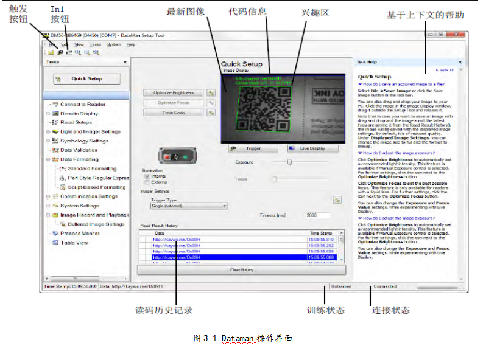Click the decoded QR code image display
Viewport: 483px width, 354px height.
click(x=283, y=108)
